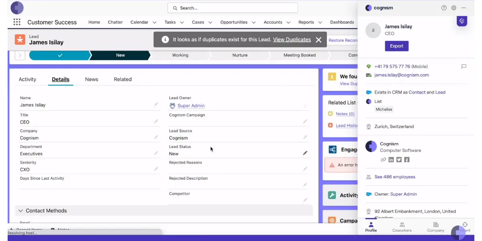Image resolution: width=482 pixels, height=241 pixels.
Task: Click the Cognism logo in top-left corner
Action: (17, 8)
